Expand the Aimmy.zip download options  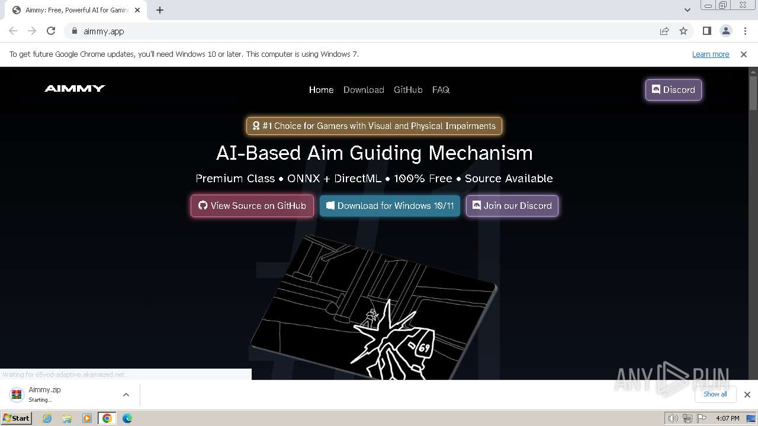[x=126, y=395]
